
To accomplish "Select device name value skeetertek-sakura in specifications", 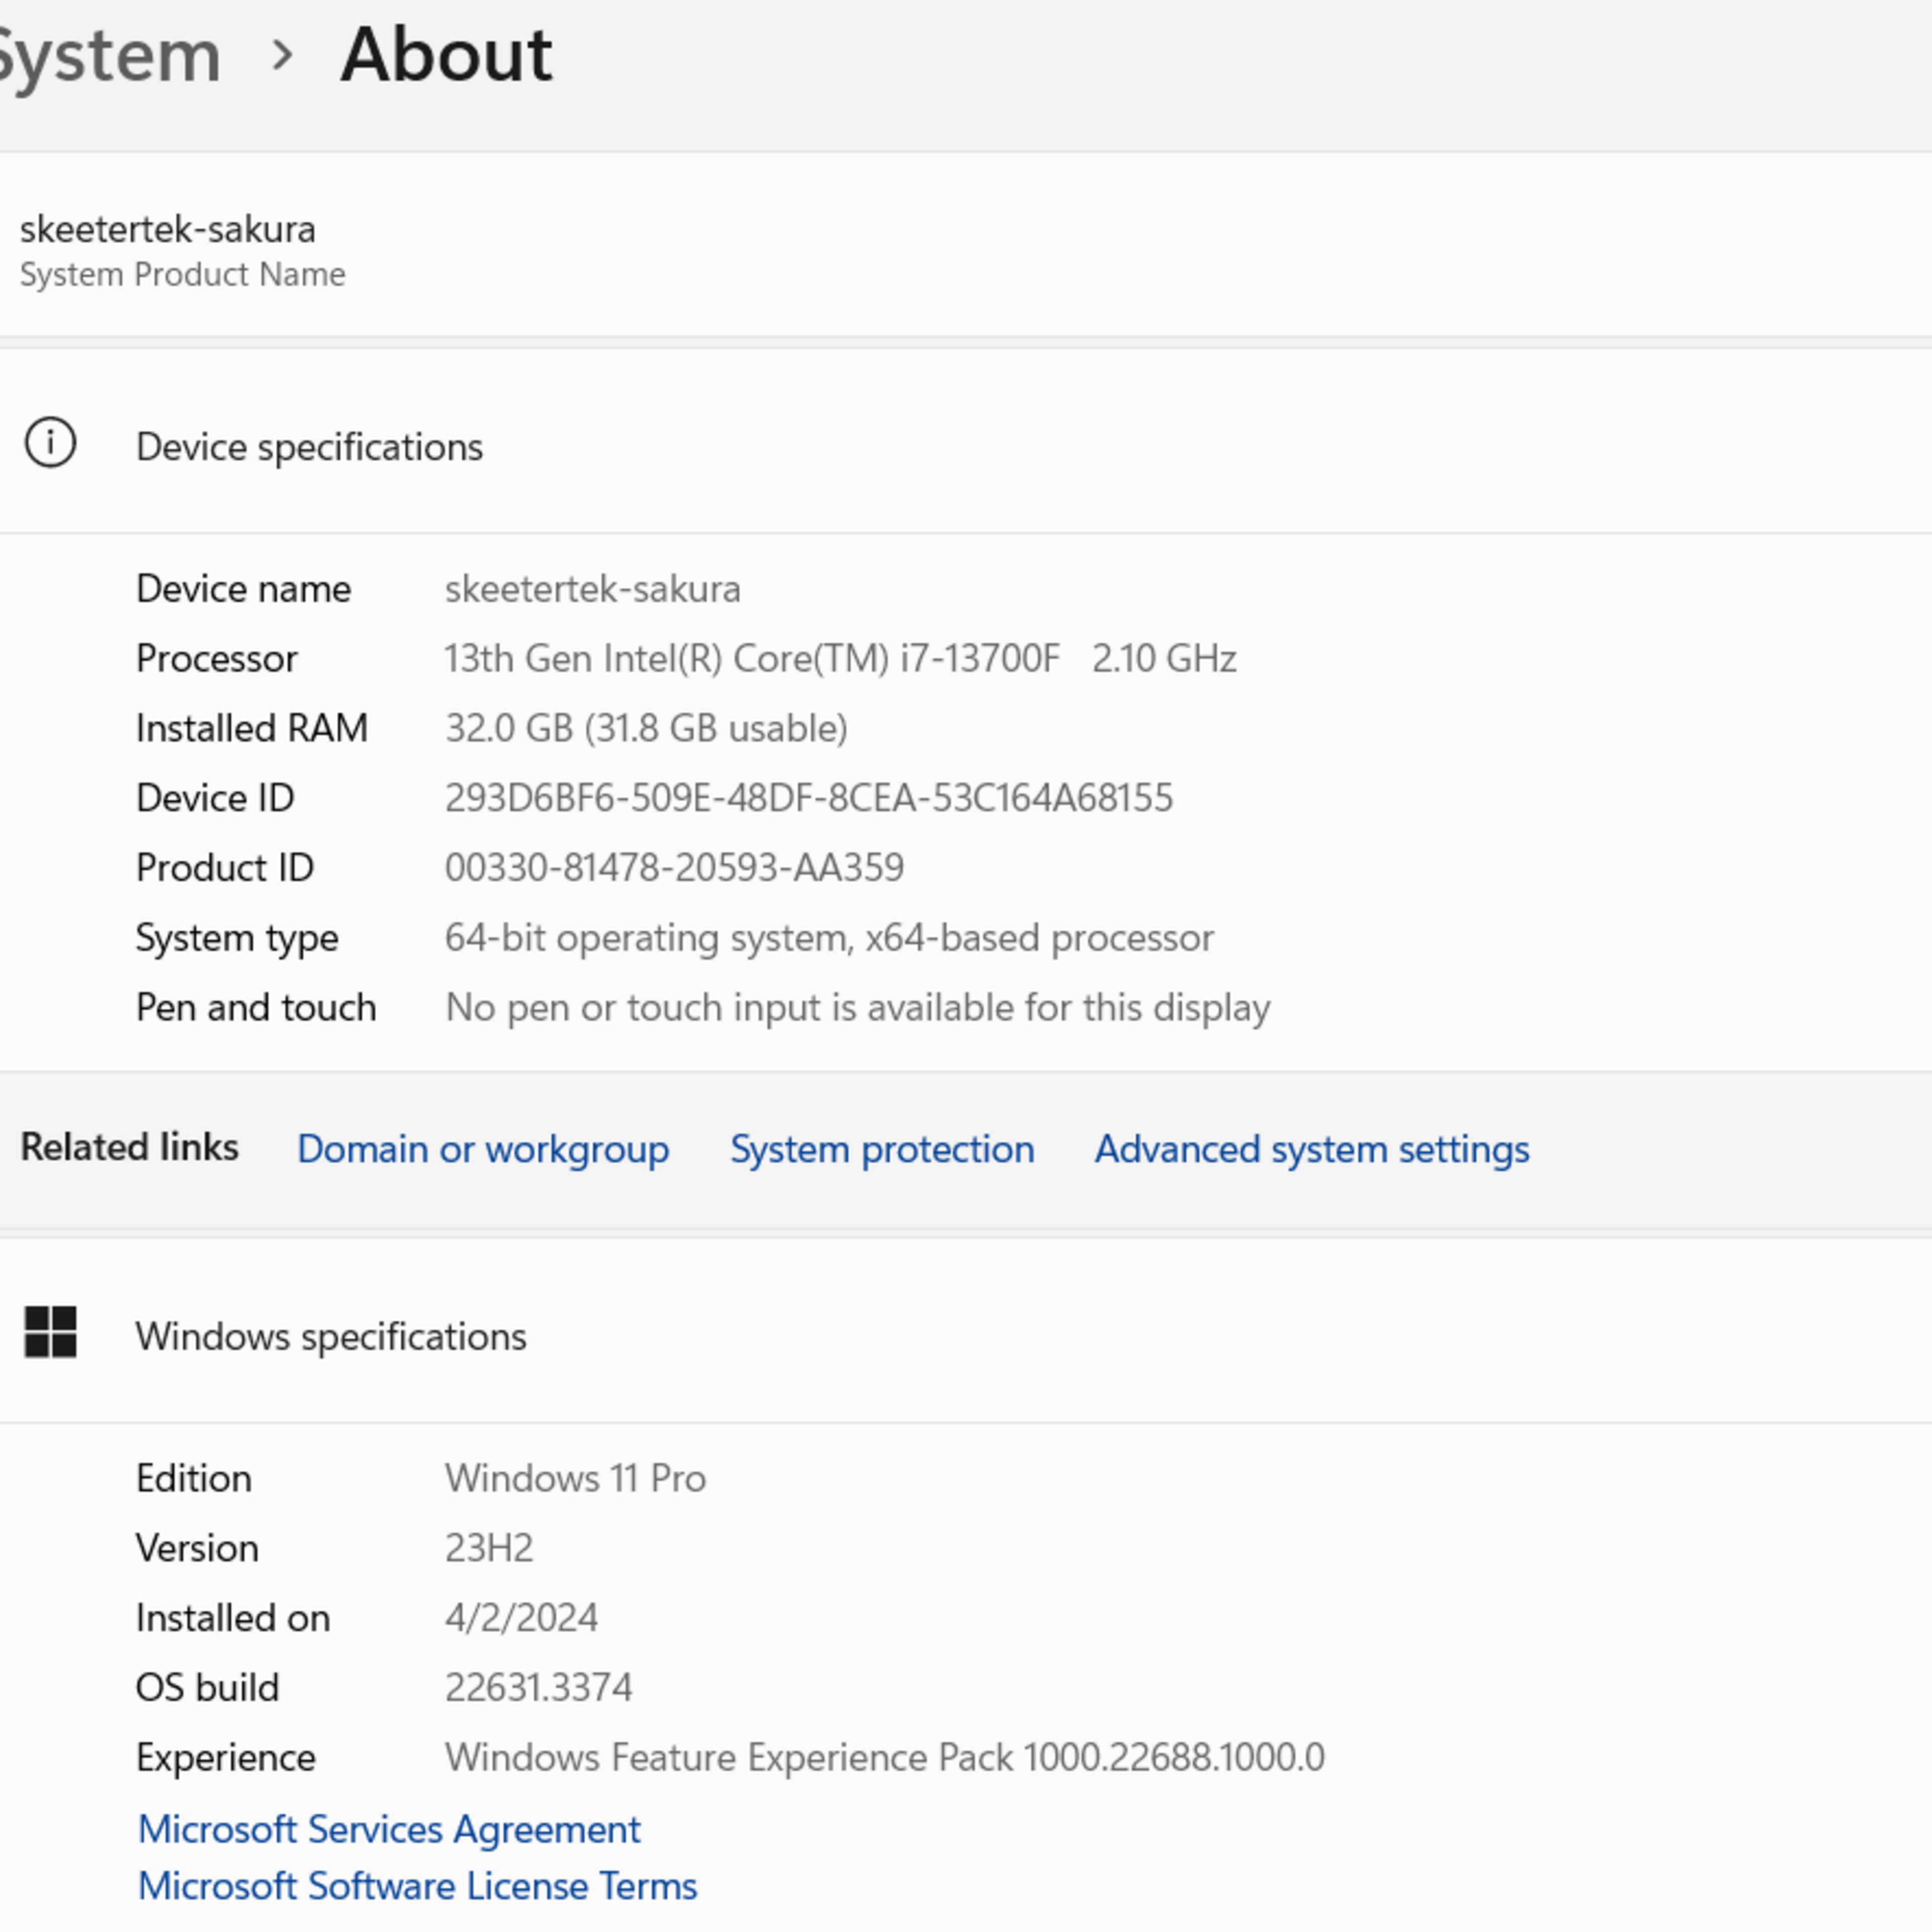I will pyautogui.click(x=593, y=589).
